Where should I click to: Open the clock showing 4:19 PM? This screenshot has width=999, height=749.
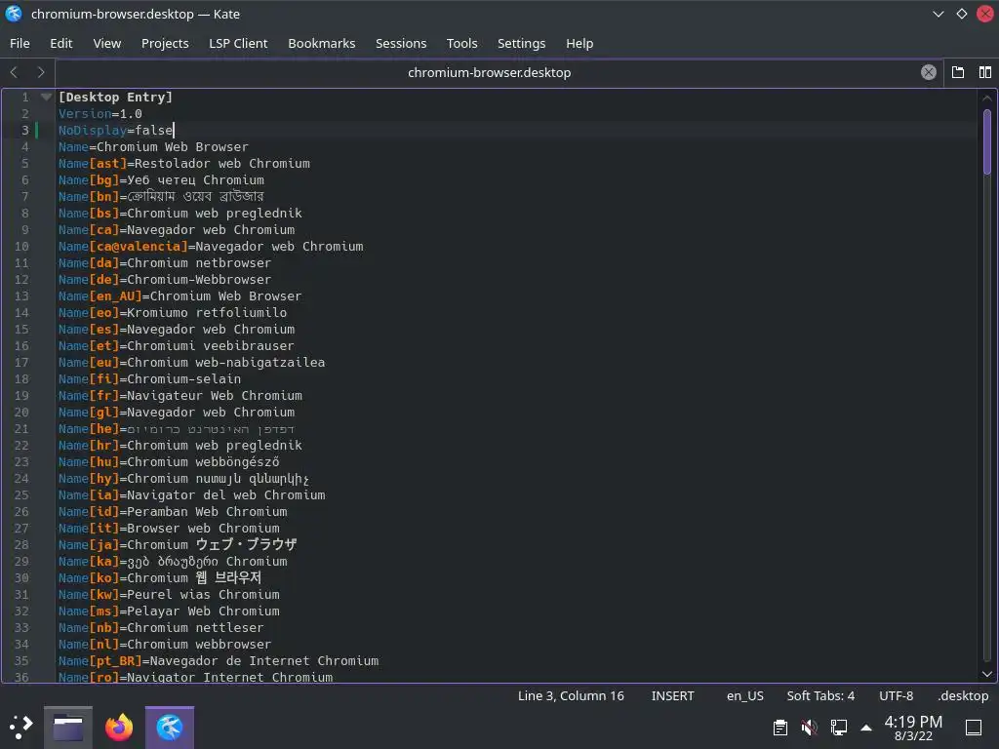pyautogui.click(x=913, y=728)
